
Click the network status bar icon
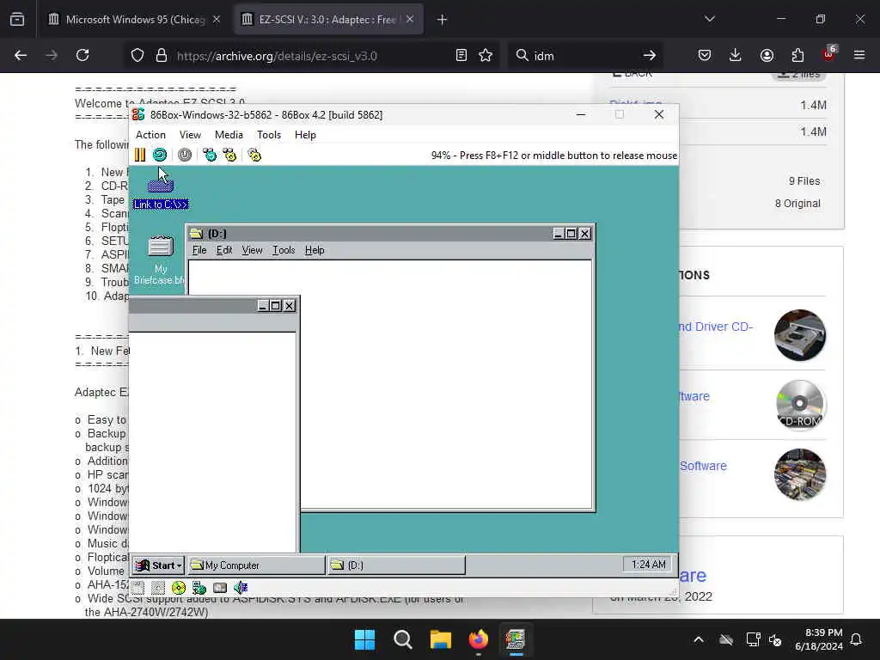coord(199,588)
